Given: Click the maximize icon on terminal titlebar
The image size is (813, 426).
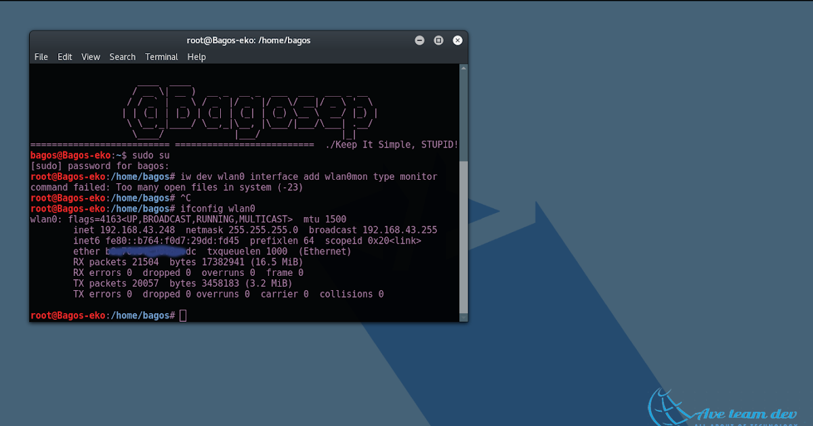Looking at the screenshot, I should 438,40.
